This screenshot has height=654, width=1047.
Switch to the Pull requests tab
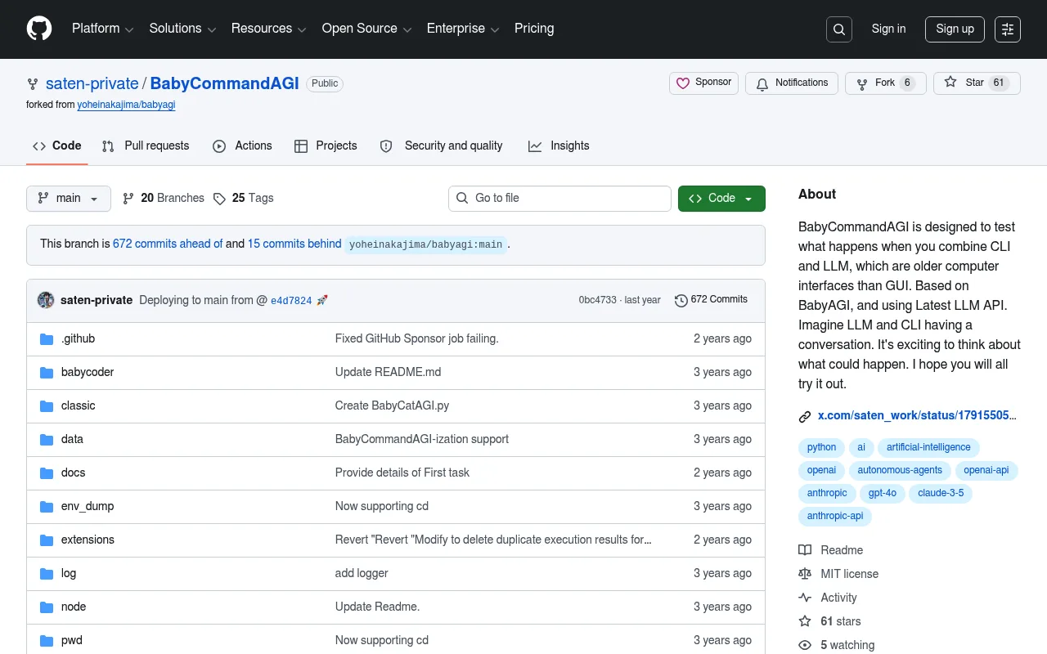(x=146, y=146)
